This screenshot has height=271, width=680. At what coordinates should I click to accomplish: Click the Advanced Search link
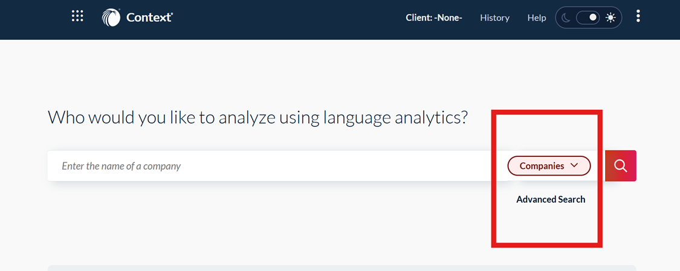[x=551, y=199]
